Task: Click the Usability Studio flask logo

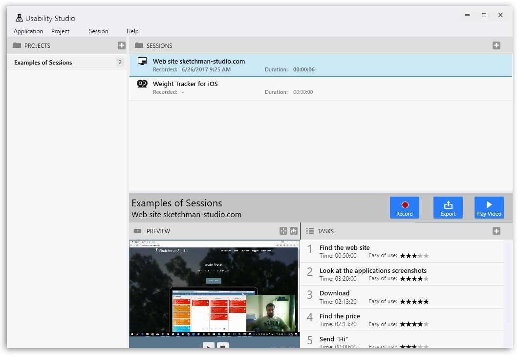Action: pos(19,18)
